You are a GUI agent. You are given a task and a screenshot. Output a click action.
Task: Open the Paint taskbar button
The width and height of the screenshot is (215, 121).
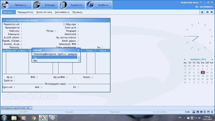point(53,118)
